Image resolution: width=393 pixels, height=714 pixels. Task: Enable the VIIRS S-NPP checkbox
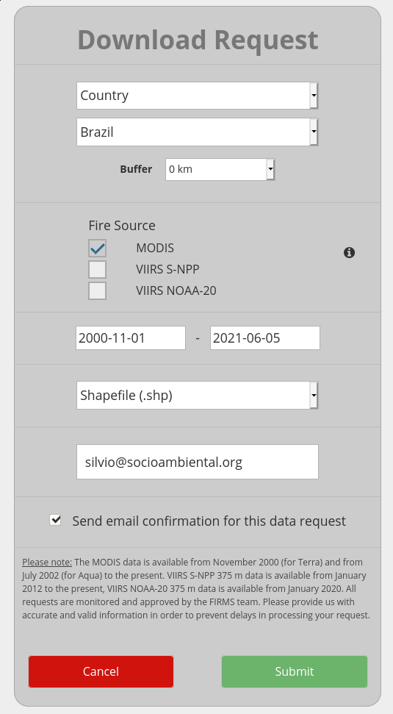coord(98,269)
